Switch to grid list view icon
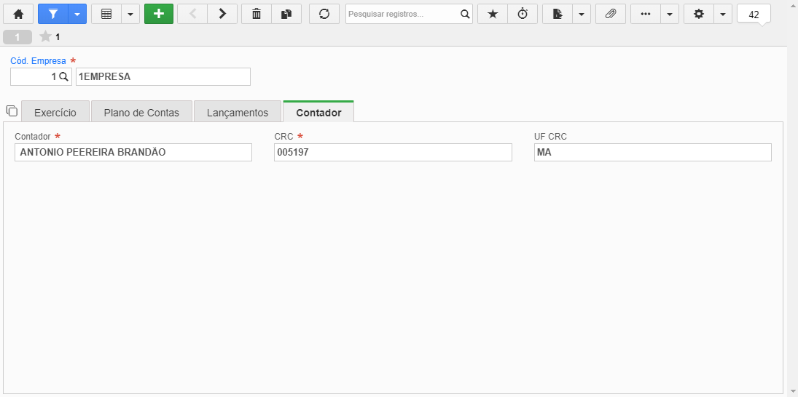The width and height of the screenshot is (798, 397). 106,14
